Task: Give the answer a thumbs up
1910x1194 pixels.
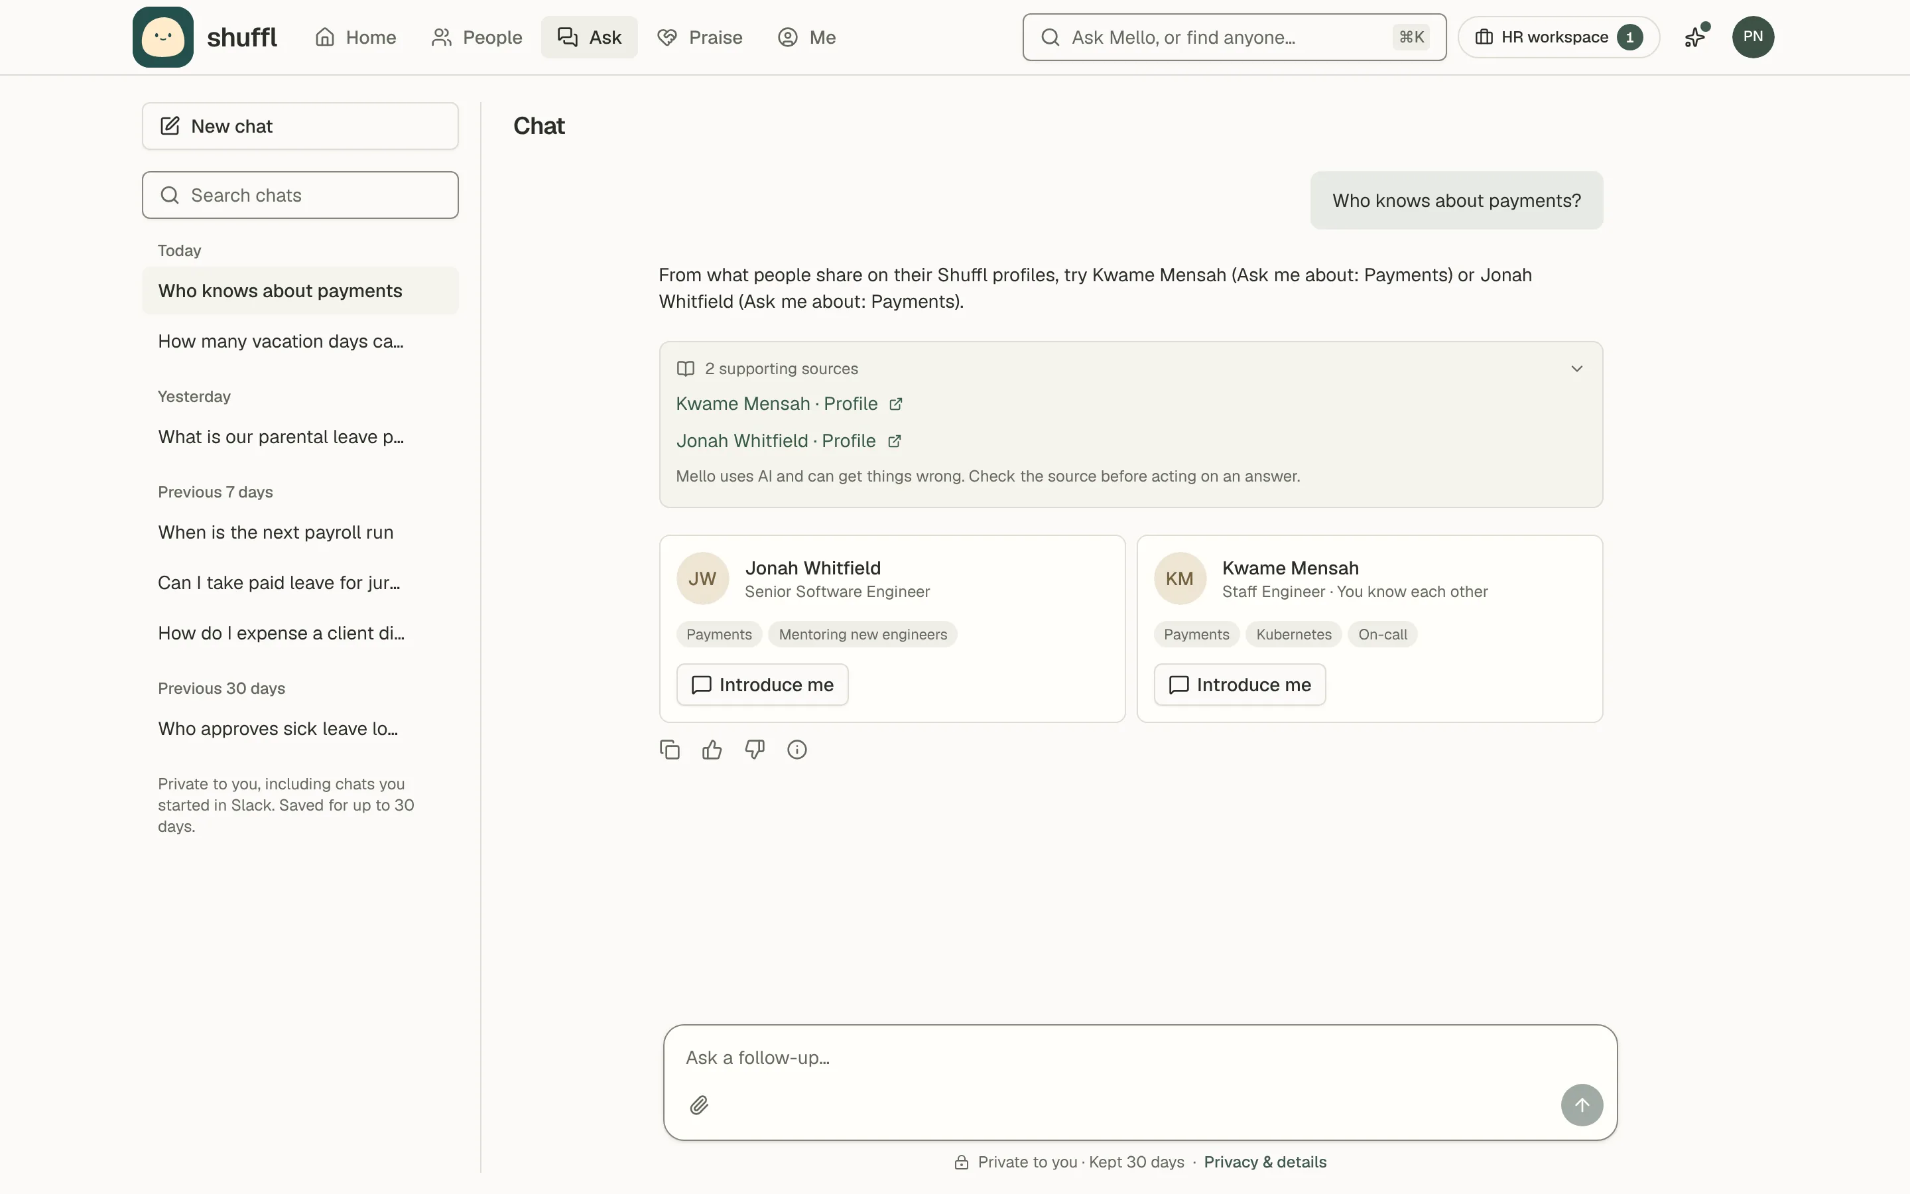Action: click(712, 750)
